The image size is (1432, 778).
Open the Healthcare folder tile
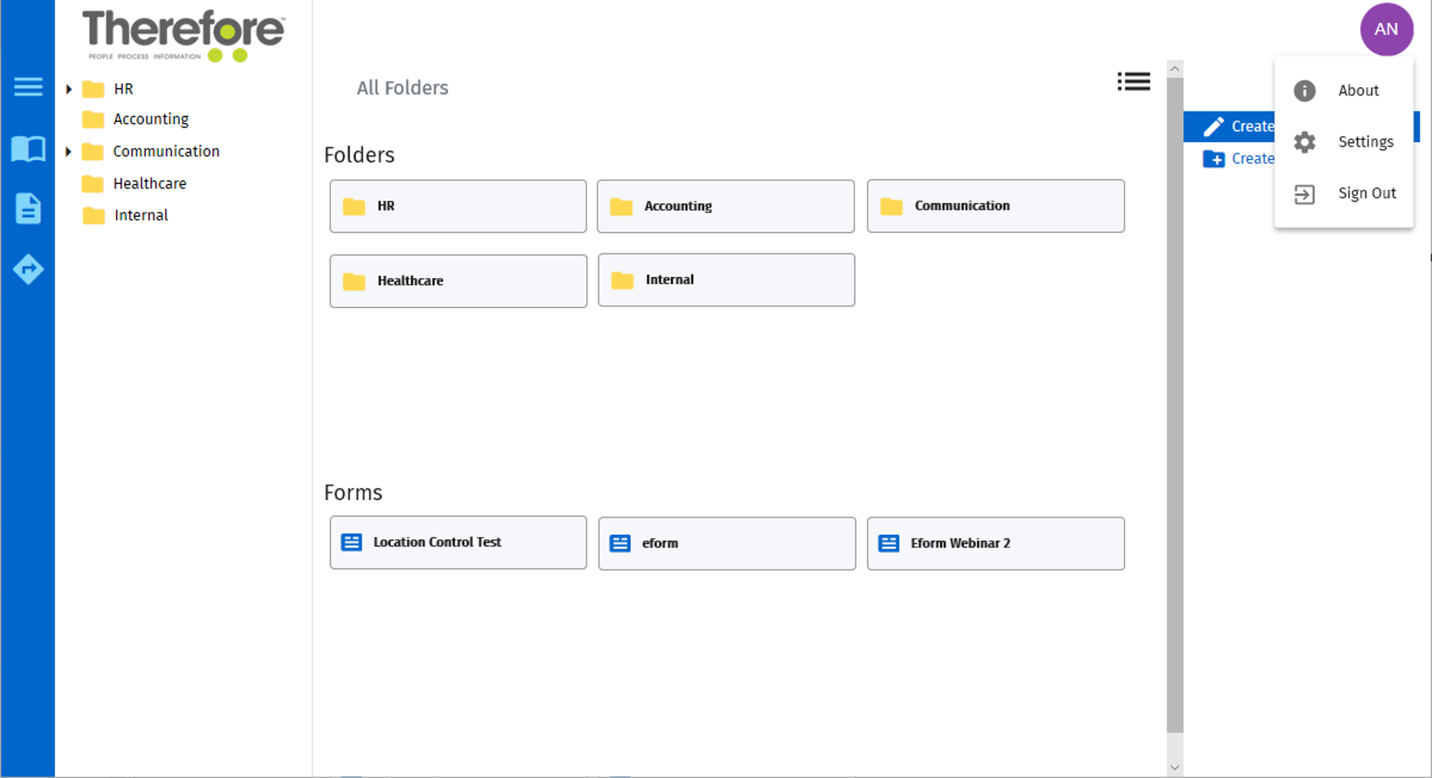point(458,281)
